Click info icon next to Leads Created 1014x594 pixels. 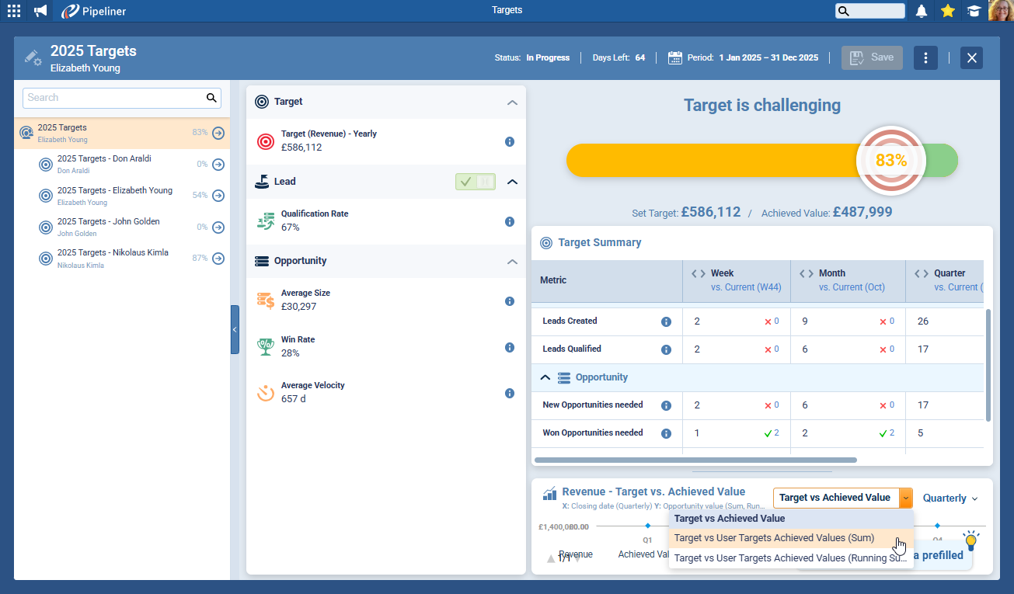coord(666,321)
